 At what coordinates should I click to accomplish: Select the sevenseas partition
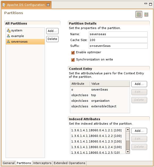click(25, 42)
